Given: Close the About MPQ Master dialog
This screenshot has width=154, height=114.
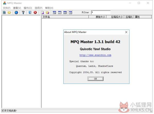Looking at the screenshot, I should point(126,32).
